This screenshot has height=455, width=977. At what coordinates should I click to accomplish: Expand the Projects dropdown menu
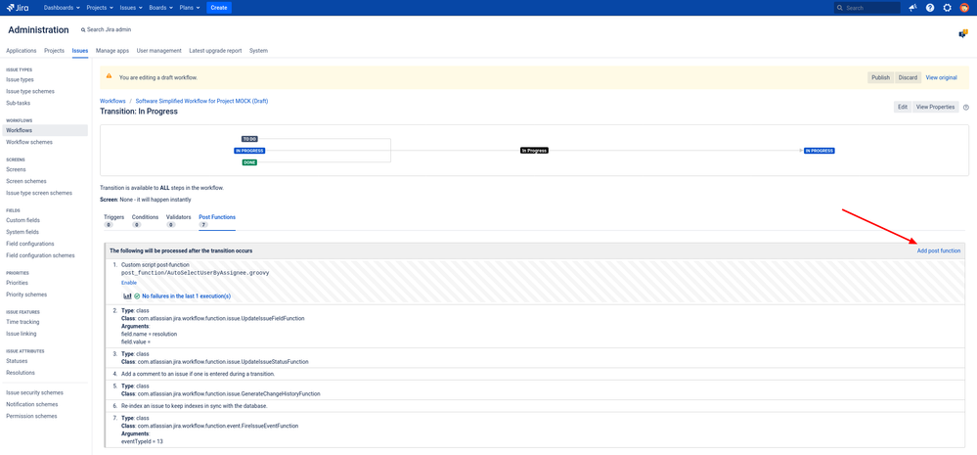coord(100,8)
